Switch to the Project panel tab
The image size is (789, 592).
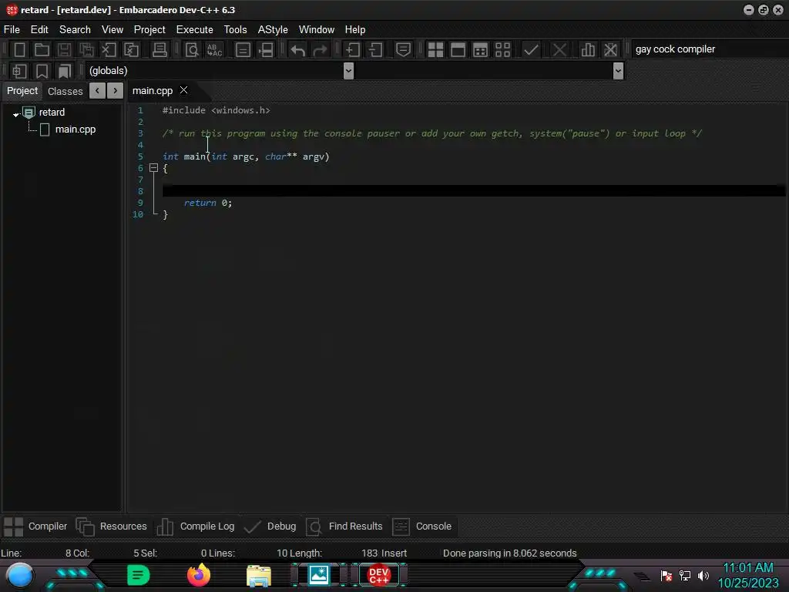pyautogui.click(x=22, y=91)
